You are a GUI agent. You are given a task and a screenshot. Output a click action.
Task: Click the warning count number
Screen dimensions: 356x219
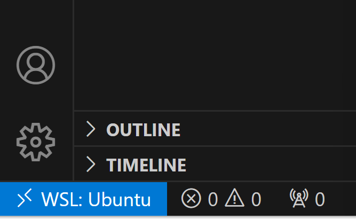(x=256, y=200)
